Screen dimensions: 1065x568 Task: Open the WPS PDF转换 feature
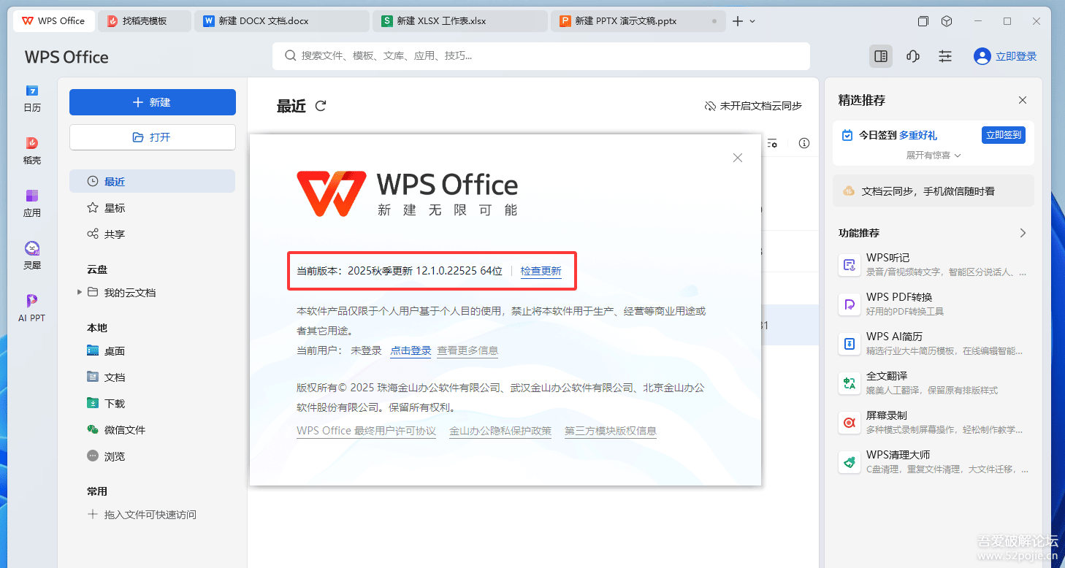coord(934,304)
